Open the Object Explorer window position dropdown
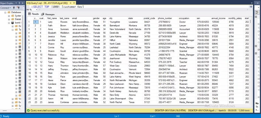Image resolution: width=261 pixels, height=118 pixels. [16, 3]
